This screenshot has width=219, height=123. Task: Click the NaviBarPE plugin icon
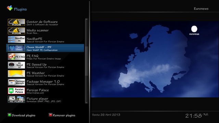tap(16, 40)
